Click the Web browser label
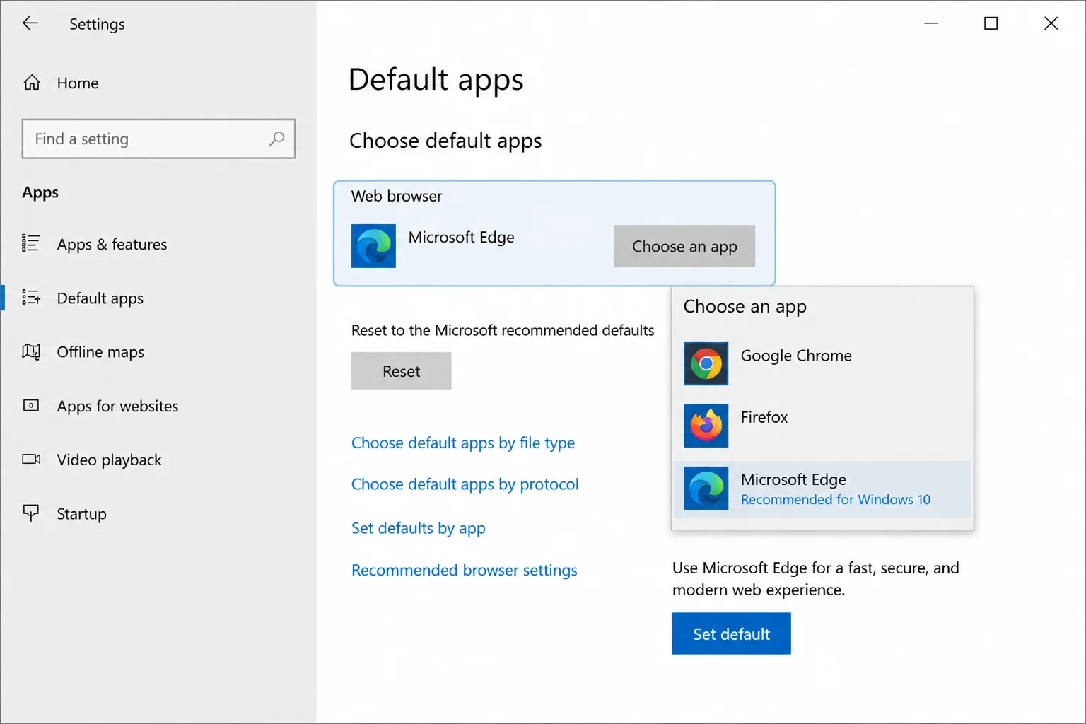 pyautogui.click(x=397, y=196)
